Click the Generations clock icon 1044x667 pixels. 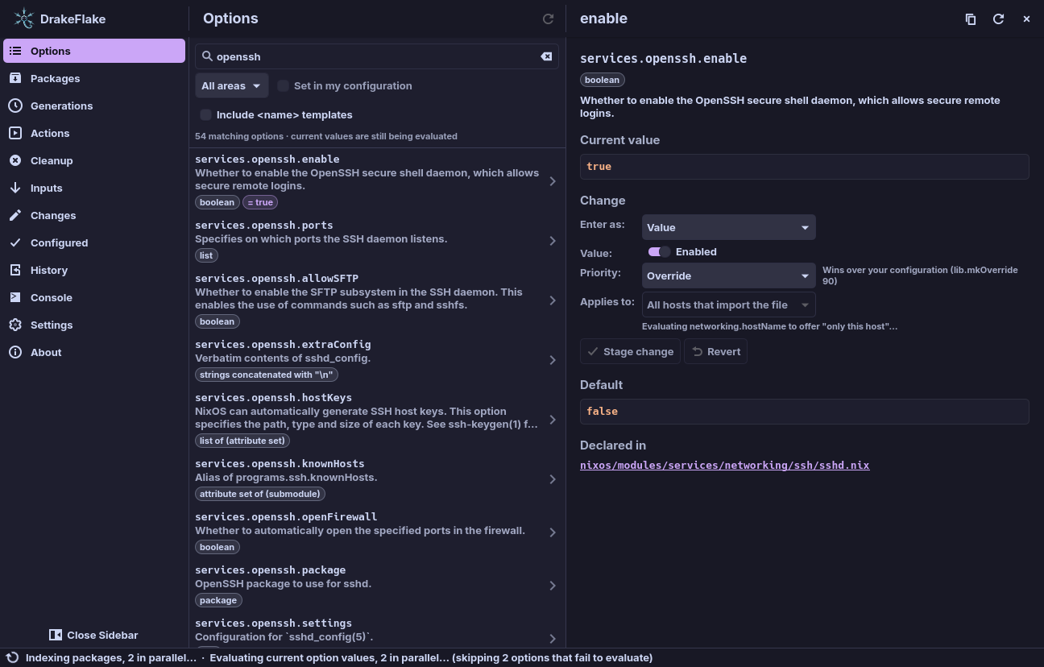pos(15,106)
